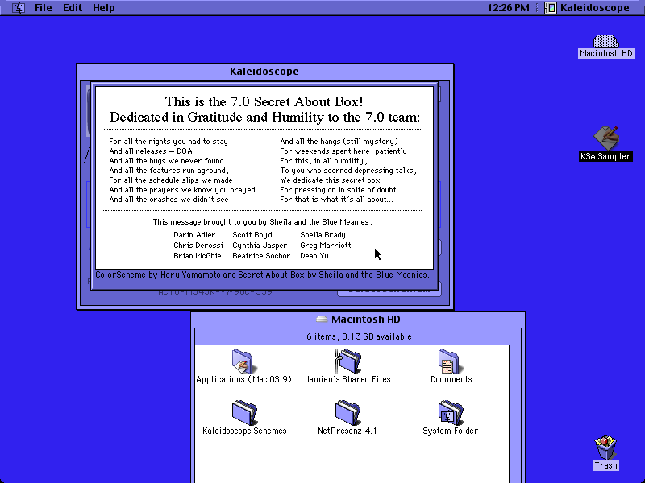
Task: Click the name Chris Derossi
Action: (x=198, y=246)
